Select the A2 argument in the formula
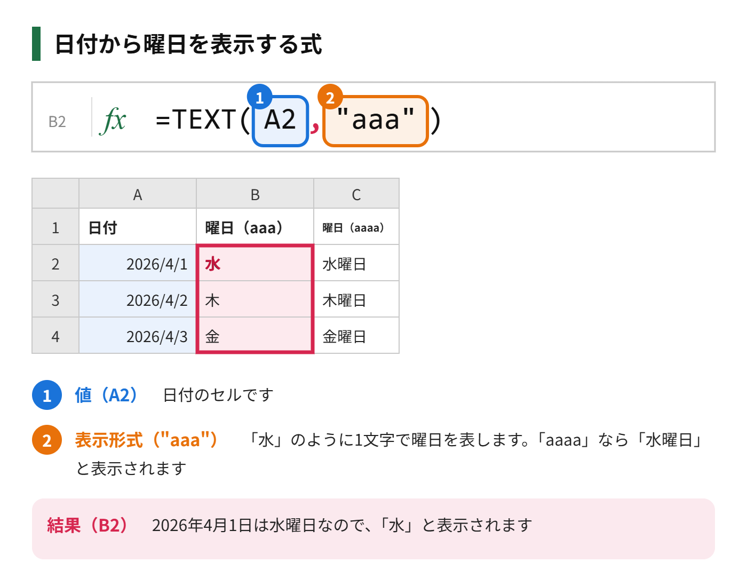 coord(280,121)
